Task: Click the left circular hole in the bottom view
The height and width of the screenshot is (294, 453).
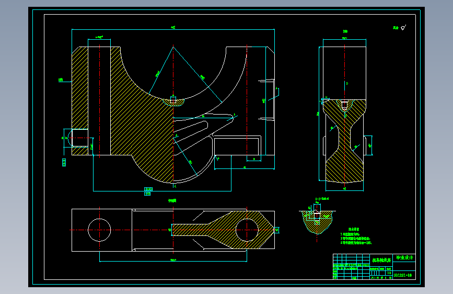Action: [x=99, y=230]
